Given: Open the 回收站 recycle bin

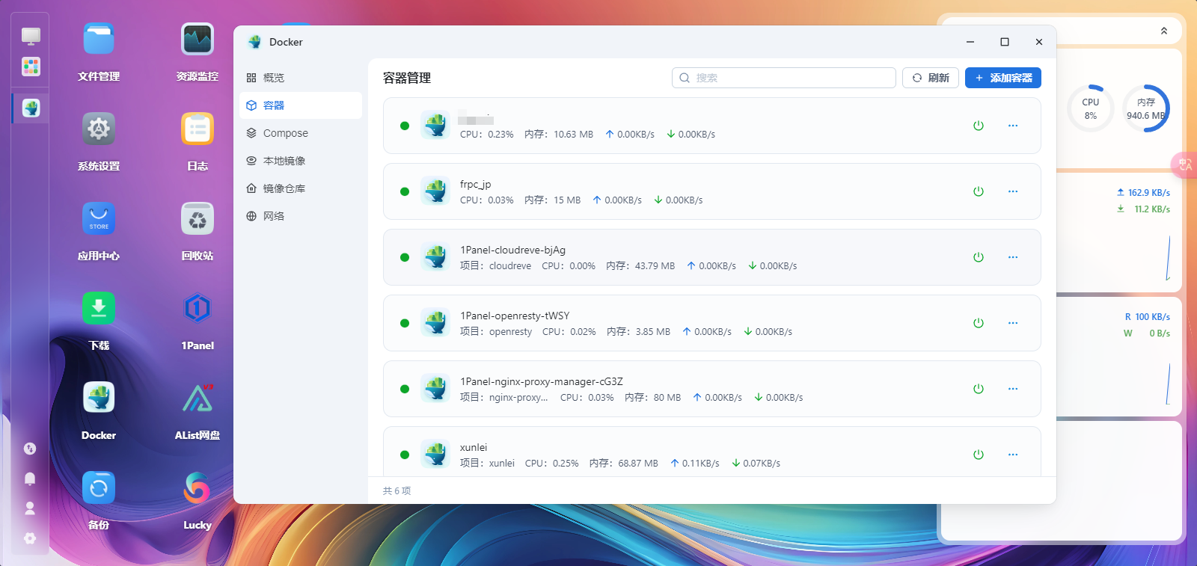Looking at the screenshot, I should click(x=197, y=219).
